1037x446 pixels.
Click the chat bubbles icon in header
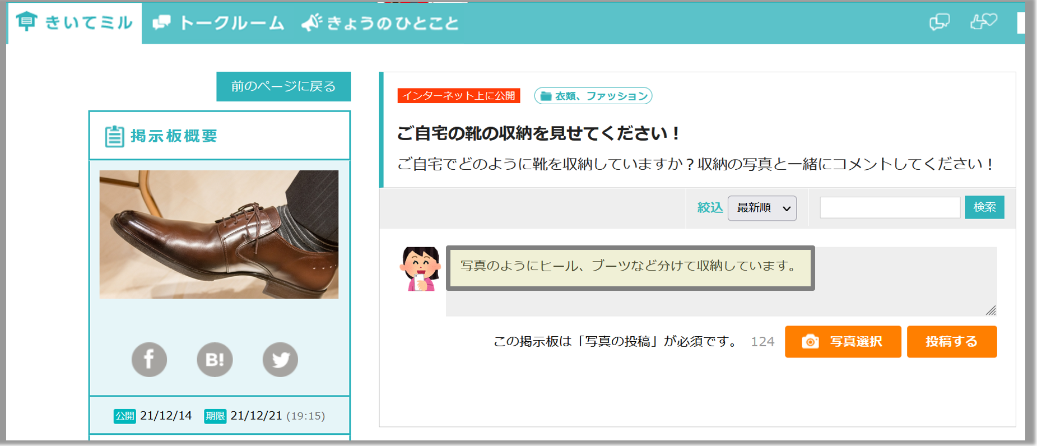[939, 22]
